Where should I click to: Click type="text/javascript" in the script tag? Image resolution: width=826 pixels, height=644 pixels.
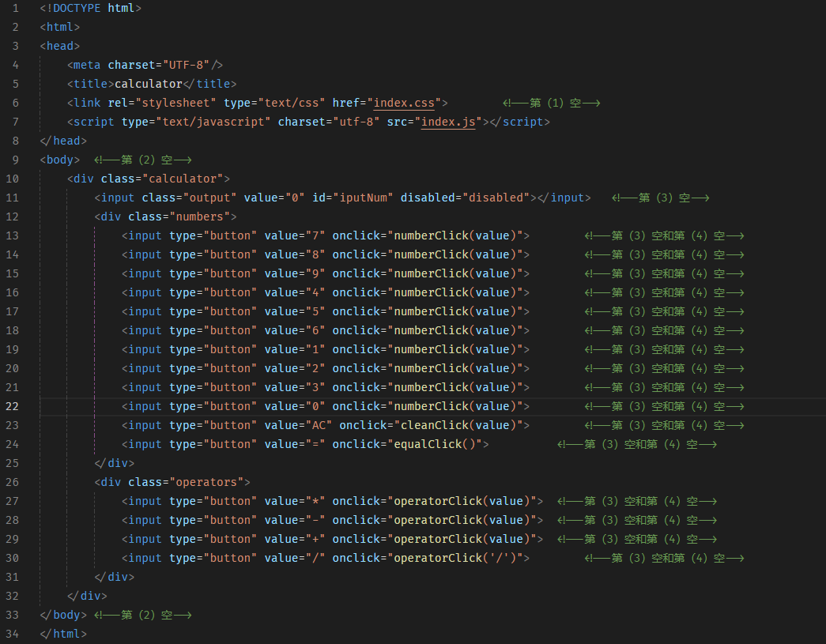point(196,122)
